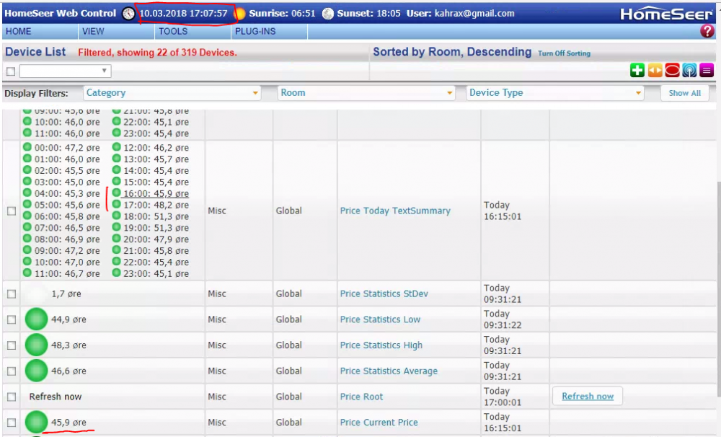Open the Category display filter dropdown
Screen dimensions: 721x437
pos(172,93)
